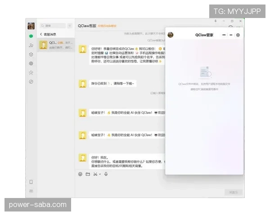Open the Contacts icon in sidebar
Screen dimensions: 270x216
click(x=31, y=45)
